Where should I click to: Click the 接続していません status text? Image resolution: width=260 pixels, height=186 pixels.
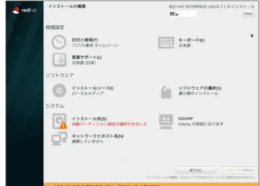[x=87, y=141]
